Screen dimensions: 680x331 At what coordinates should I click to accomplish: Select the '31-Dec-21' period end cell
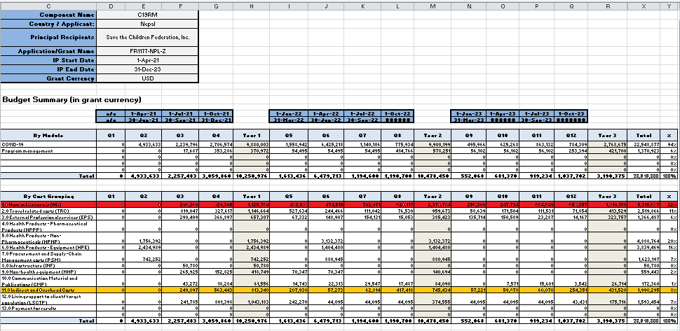216,120
